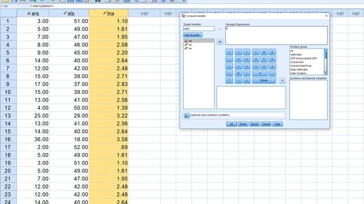
Task: Click cell 3.58 in lnx column
Action: coord(109,139)
